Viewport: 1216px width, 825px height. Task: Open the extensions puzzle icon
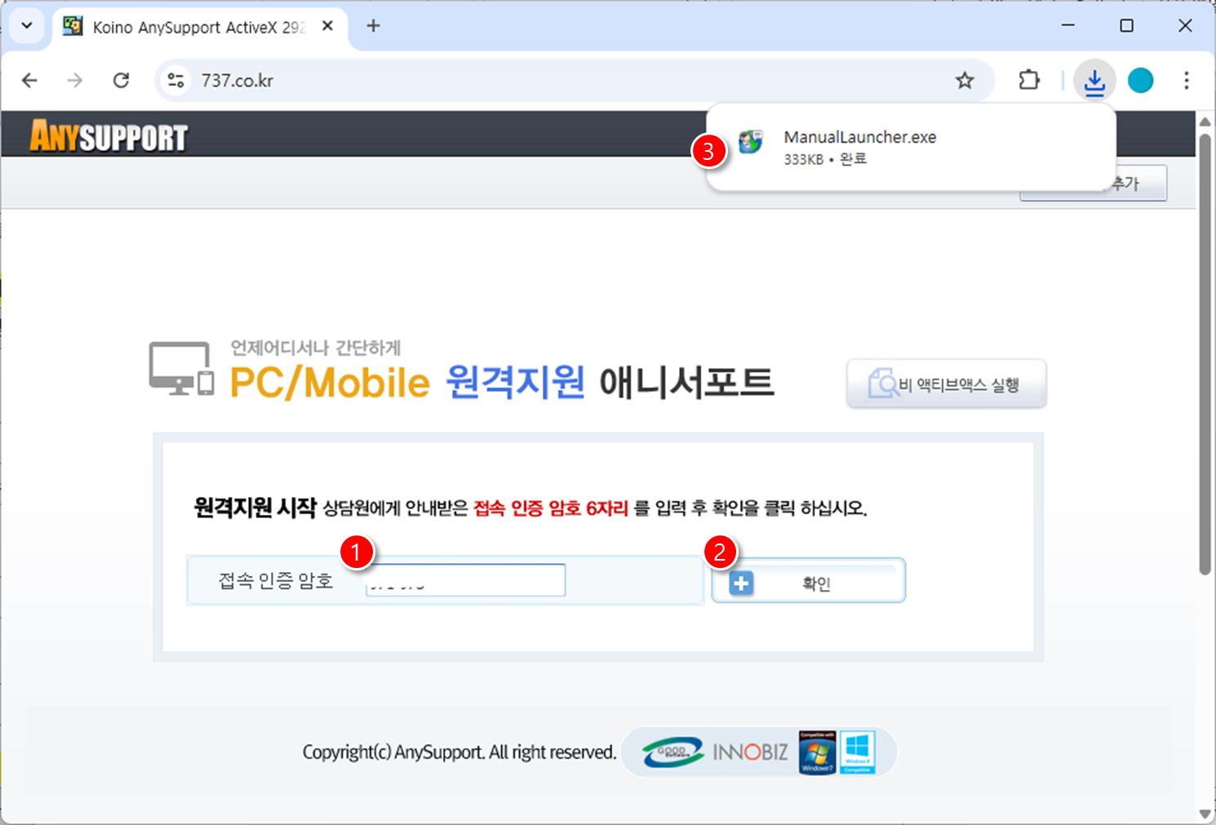click(1029, 80)
